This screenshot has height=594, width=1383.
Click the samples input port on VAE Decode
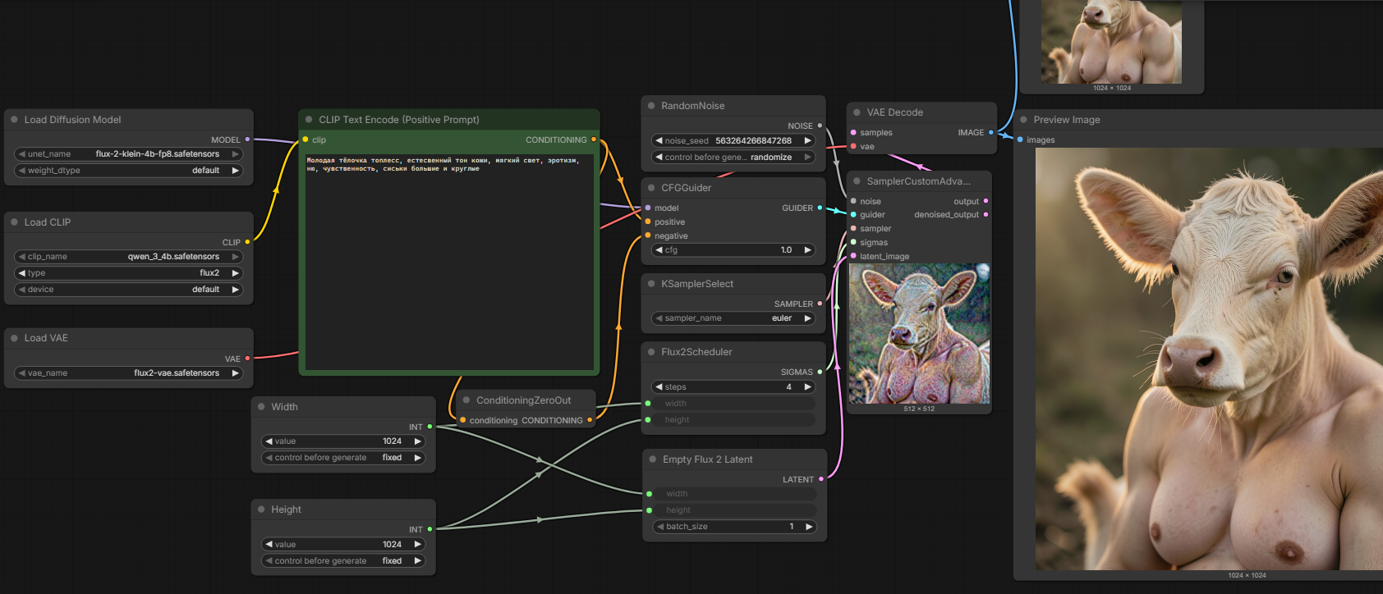point(853,132)
